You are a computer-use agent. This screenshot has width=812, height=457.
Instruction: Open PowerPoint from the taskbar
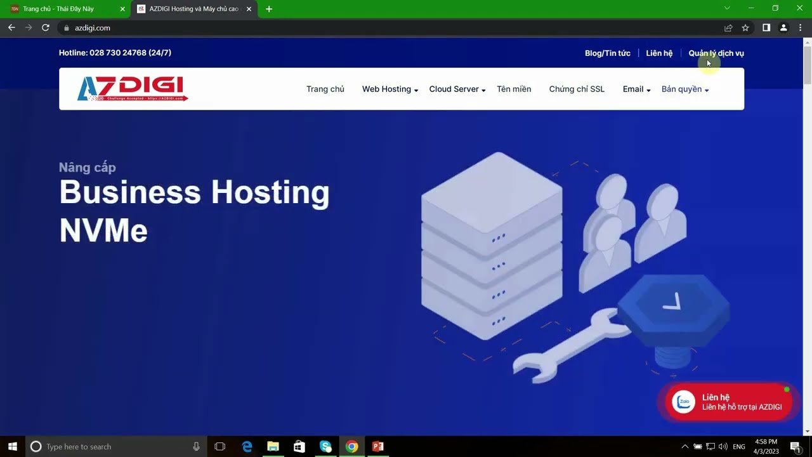[378, 446]
